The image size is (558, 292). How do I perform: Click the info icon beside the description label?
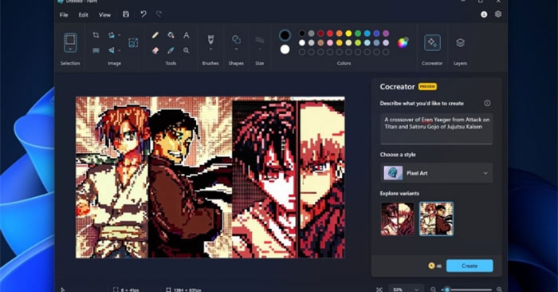tap(487, 103)
